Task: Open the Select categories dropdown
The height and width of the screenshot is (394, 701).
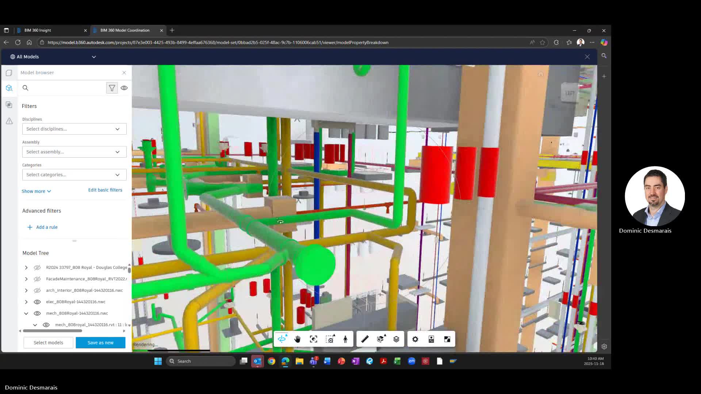Action: 74,175
